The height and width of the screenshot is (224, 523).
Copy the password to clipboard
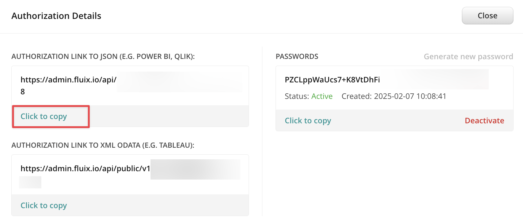point(308,121)
